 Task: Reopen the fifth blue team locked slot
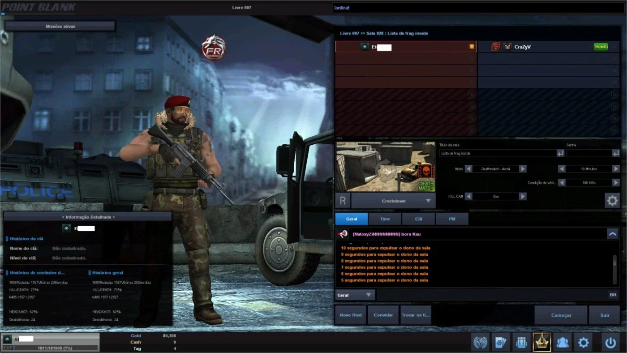pos(615,95)
